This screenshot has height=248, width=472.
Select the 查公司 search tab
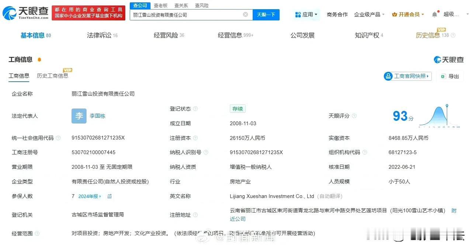[x=140, y=6]
